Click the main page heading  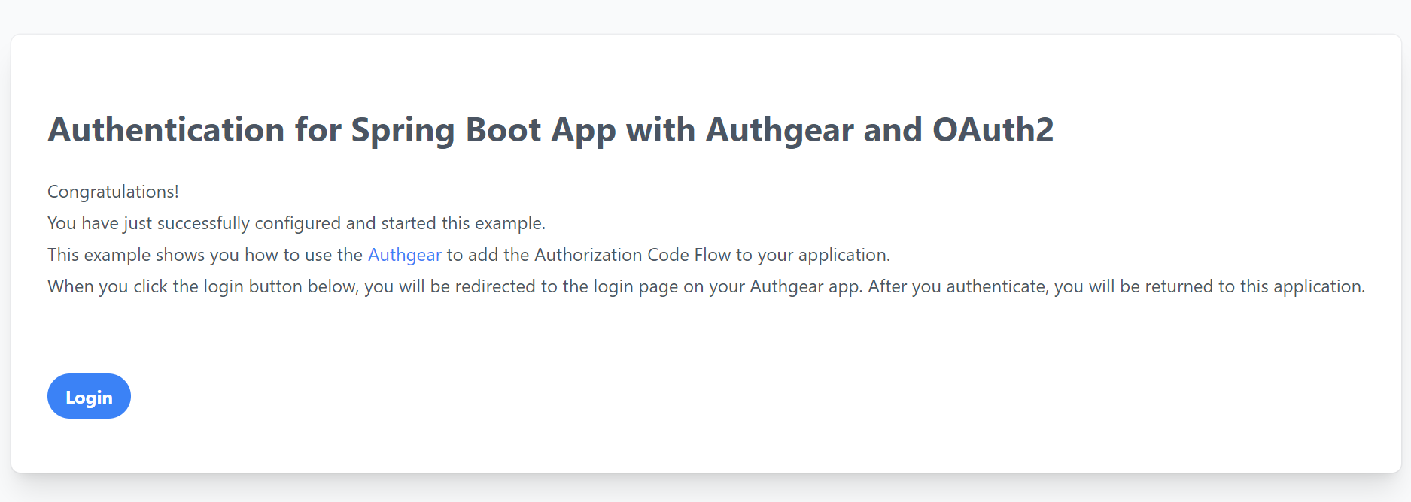click(x=550, y=129)
